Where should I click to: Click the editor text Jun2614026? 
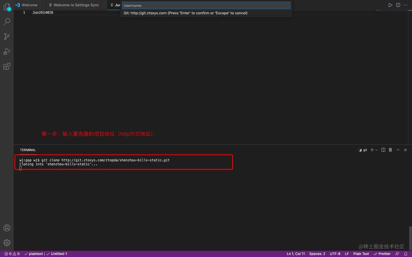(43, 13)
